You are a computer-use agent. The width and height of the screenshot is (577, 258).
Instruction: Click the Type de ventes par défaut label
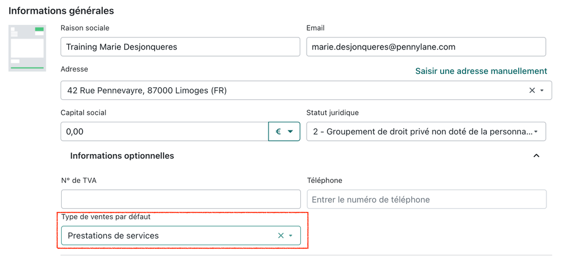pyautogui.click(x=106, y=216)
